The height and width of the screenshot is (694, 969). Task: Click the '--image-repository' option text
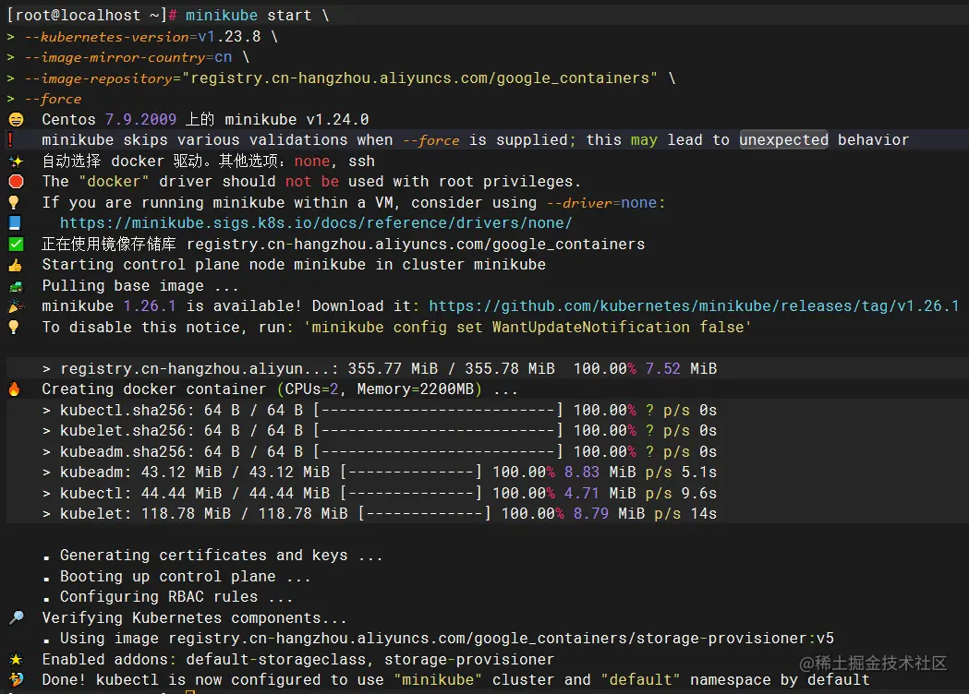click(x=99, y=78)
